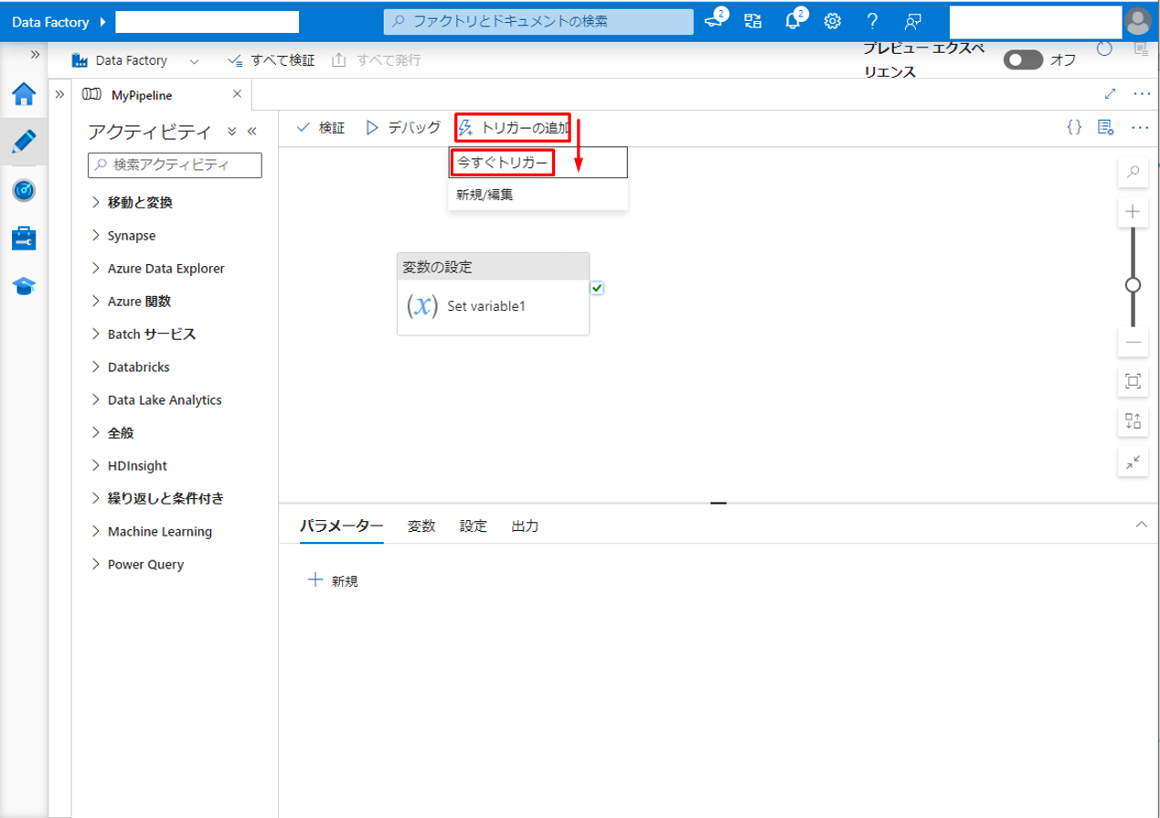Expand the Databricks activity group
Viewport: 1160px width, 818px height.
(x=138, y=367)
